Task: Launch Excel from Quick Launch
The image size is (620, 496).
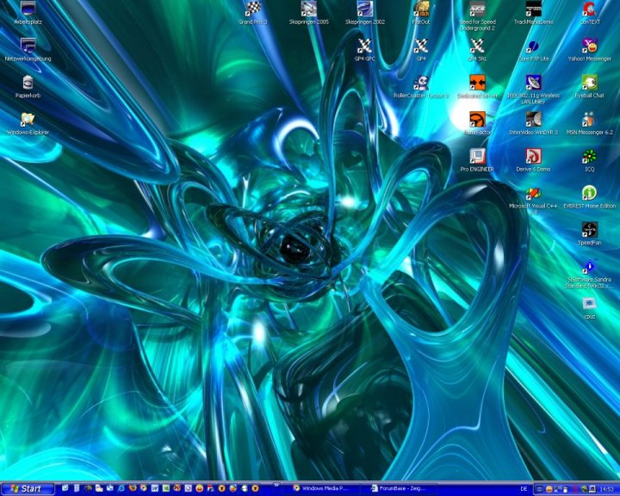Action: pyautogui.click(x=166, y=488)
